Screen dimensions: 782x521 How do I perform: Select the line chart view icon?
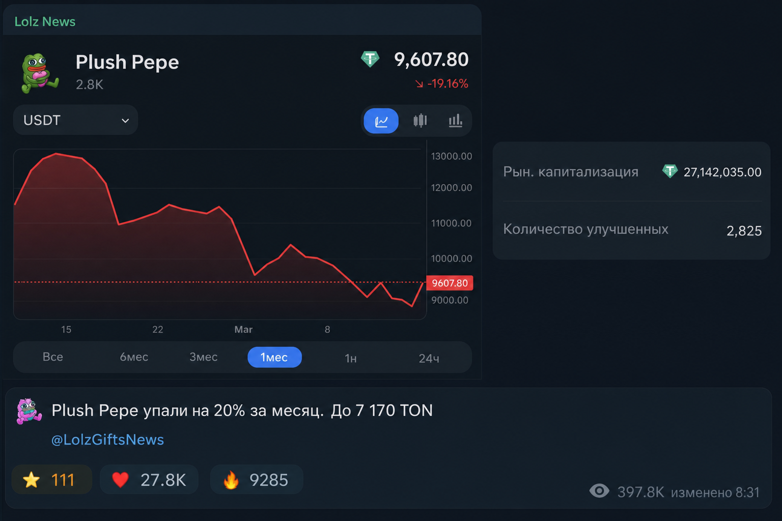[x=381, y=121]
